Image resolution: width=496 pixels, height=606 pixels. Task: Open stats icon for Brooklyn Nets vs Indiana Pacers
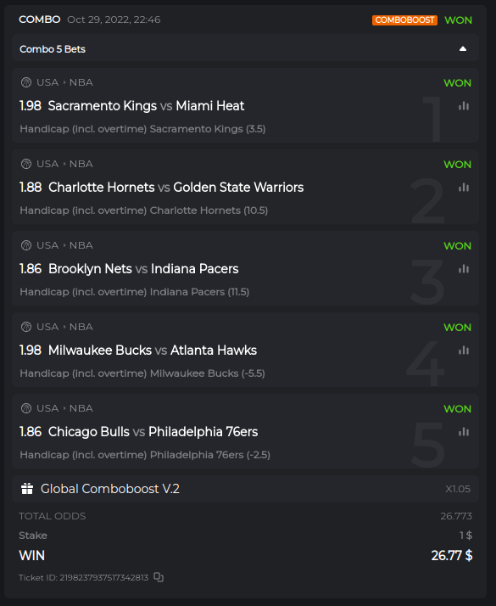(x=464, y=269)
